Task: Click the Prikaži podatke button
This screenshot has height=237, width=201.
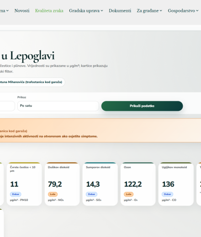Action: pyautogui.click(x=142, y=106)
